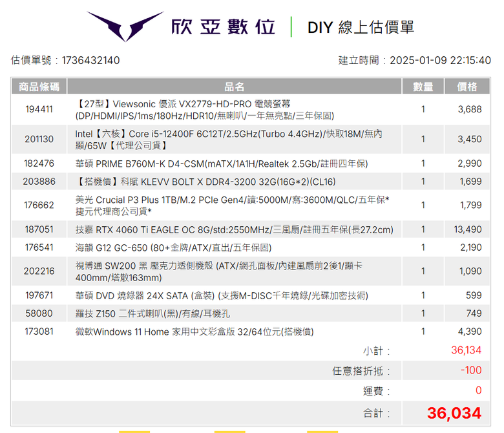
Task: Click the Intel Core i5-12400F item
Action: pyautogui.click(x=229, y=140)
